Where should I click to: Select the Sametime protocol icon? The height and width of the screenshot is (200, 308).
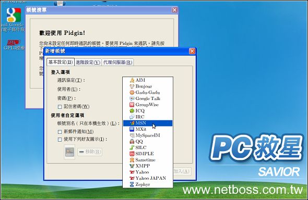click(132, 160)
